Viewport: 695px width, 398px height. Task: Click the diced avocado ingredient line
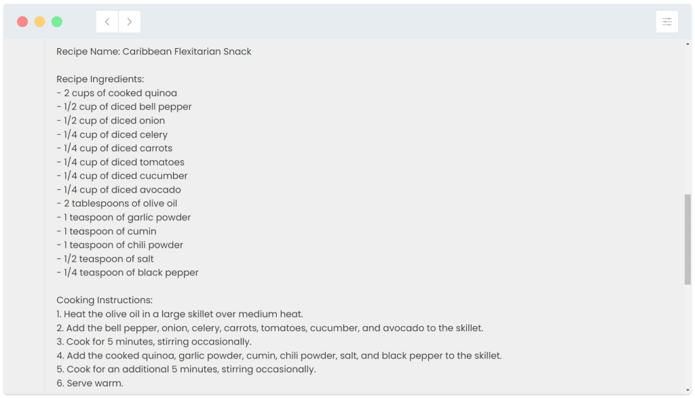(119, 190)
